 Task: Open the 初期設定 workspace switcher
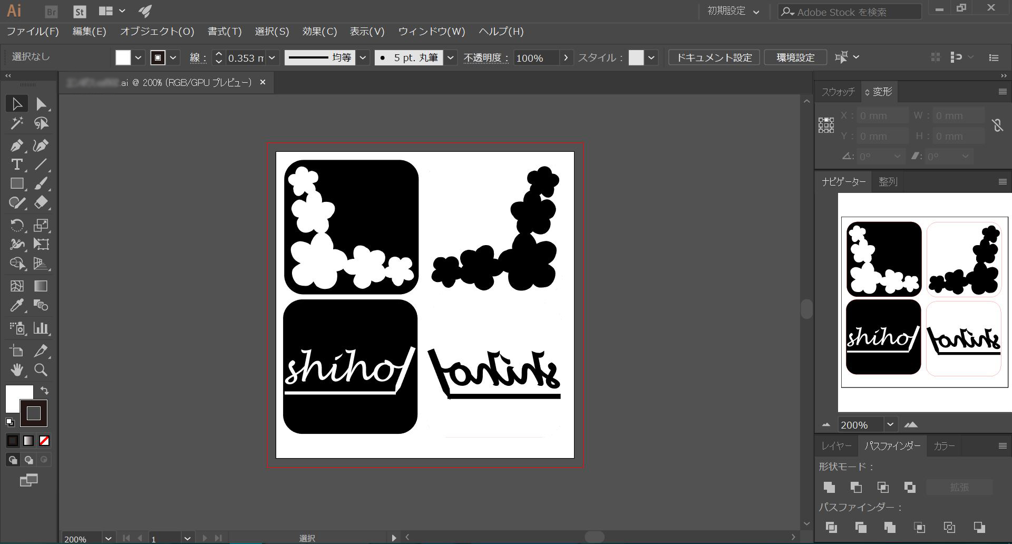[x=733, y=11]
